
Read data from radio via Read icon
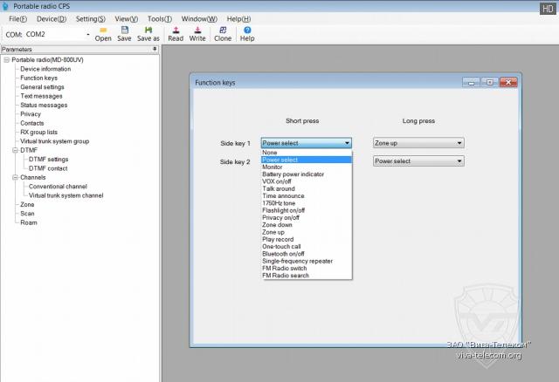point(176,34)
